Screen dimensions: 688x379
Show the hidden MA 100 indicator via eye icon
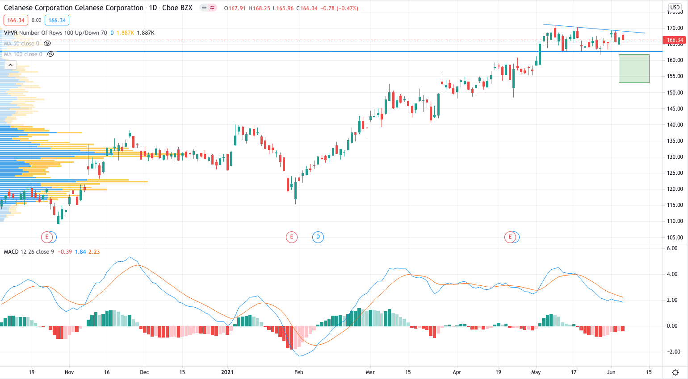pyautogui.click(x=50, y=54)
